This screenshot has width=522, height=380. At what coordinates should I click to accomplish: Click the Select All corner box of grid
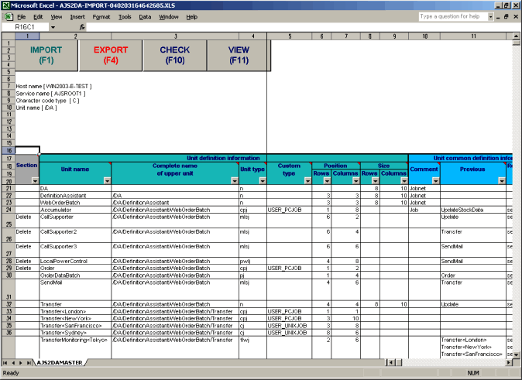(8, 36)
